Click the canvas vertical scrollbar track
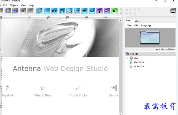The height and width of the screenshot is (115, 178). coord(121,67)
